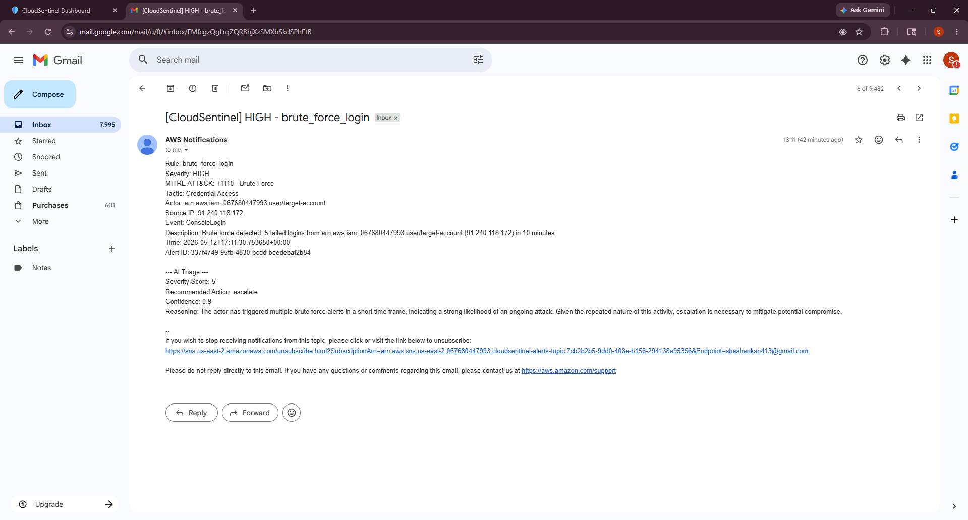Open SNS unsubscribe link
Viewport: 968px width, 520px height.
487,351
